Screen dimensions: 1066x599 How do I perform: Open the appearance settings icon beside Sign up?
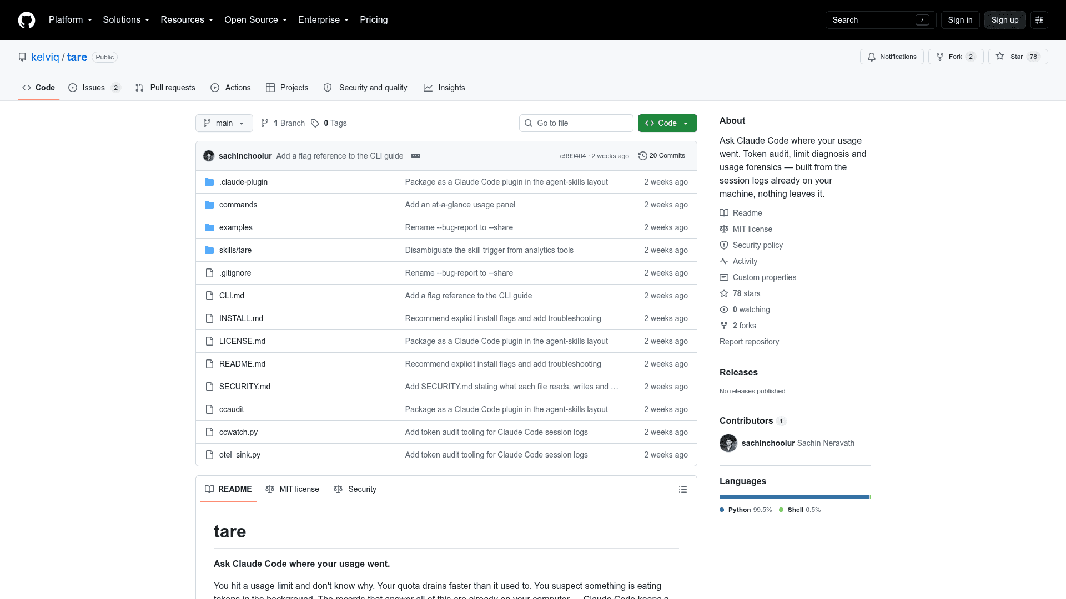pos(1039,20)
